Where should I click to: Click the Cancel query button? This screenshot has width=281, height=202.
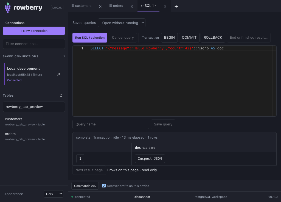123,37
